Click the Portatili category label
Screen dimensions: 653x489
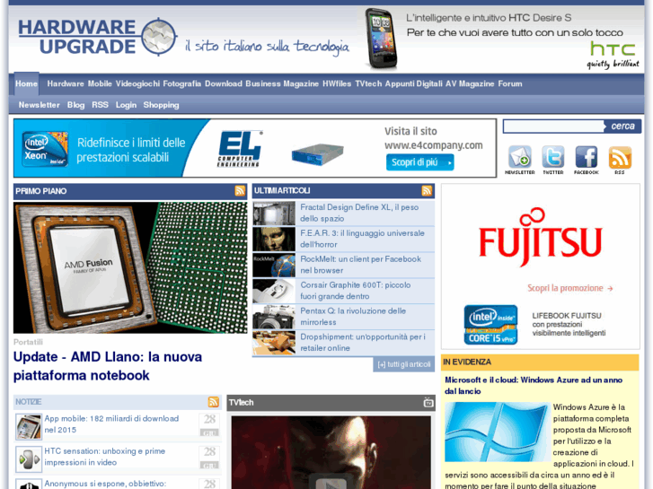click(x=28, y=342)
